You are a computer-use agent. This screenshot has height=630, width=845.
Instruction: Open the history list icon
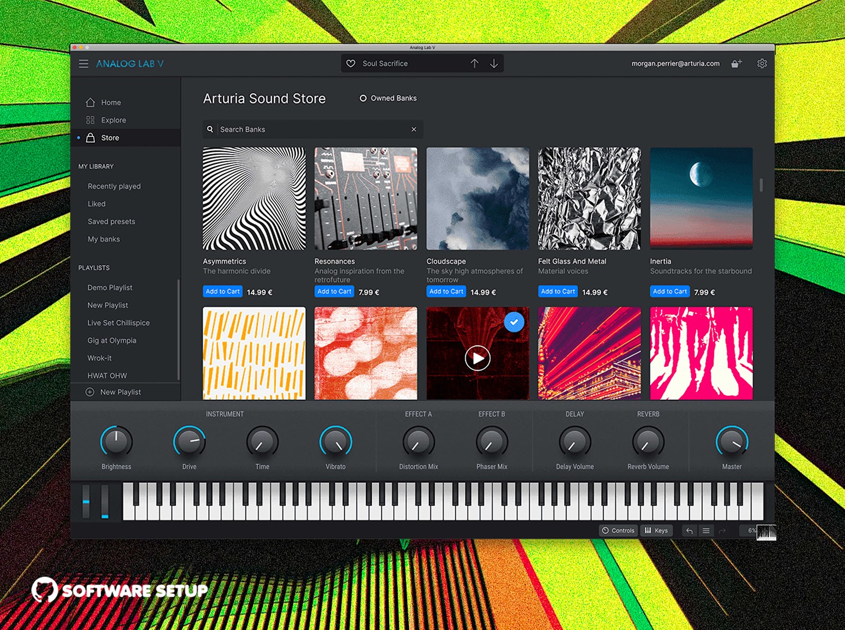[706, 531]
